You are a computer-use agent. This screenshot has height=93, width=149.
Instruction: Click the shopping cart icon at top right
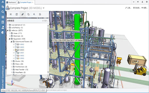click(x=138, y=2)
